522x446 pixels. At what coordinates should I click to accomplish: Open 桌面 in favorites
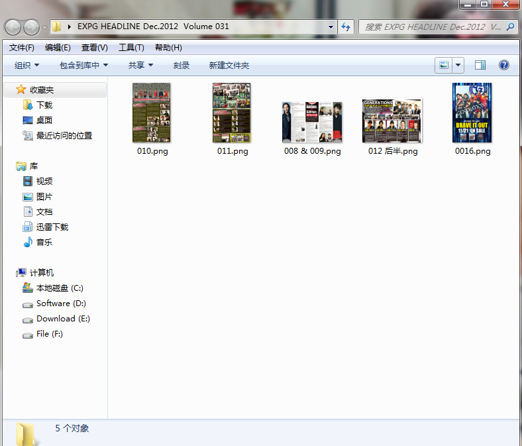44,120
